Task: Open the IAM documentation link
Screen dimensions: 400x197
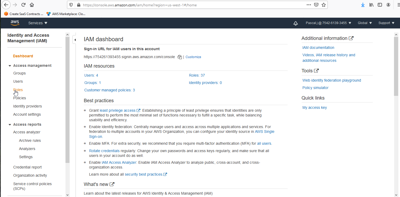Action: pyautogui.click(x=318, y=48)
